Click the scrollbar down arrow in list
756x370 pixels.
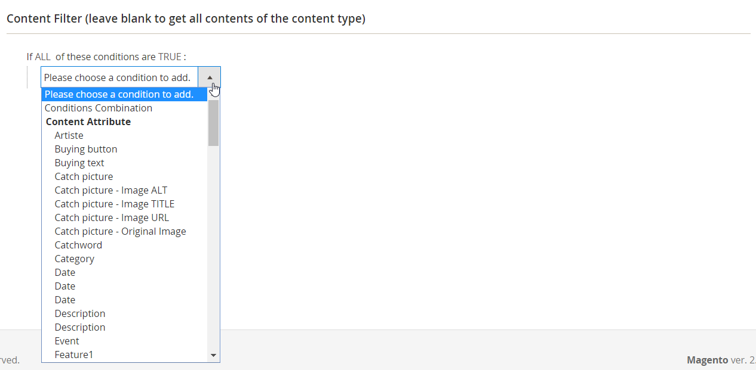[213, 355]
